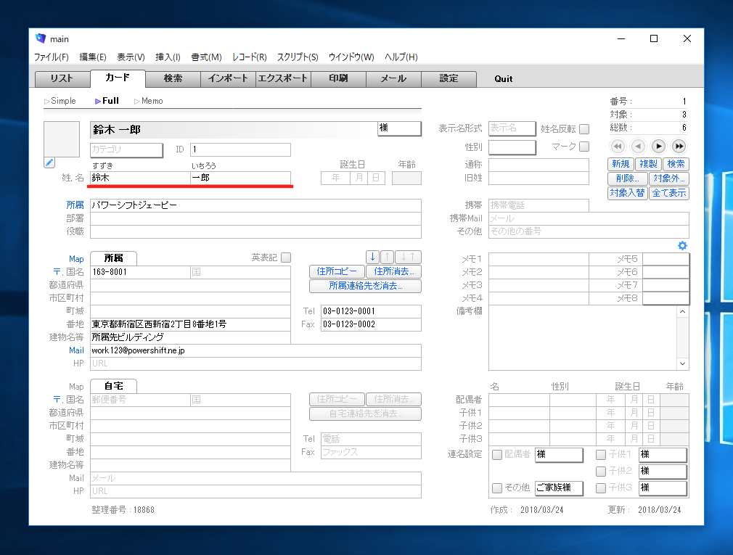Click into the 携帯電話 input field
The width and height of the screenshot is (733, 555).
538,205
